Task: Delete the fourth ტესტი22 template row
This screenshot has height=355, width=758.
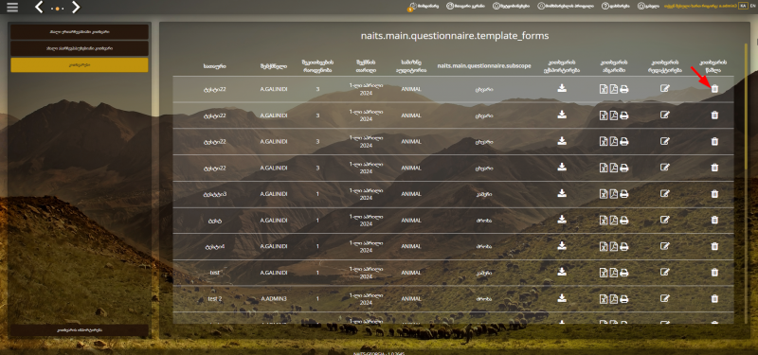Action: coord(714,168)
